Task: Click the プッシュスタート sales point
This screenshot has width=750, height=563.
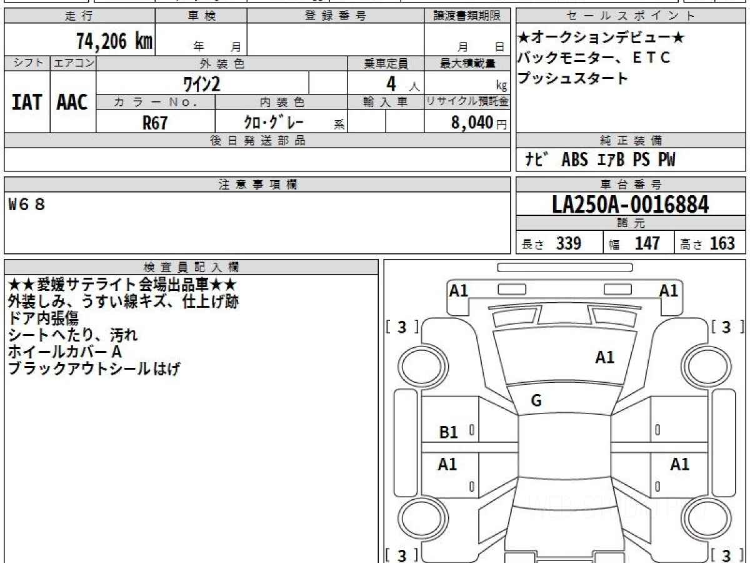Action: click(x=572, y=78)
